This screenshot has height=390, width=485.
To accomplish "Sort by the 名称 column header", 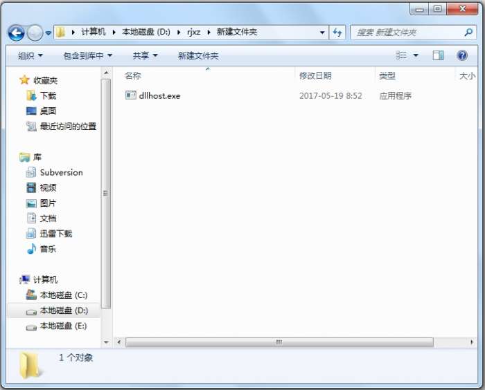I will click(133, 75).
